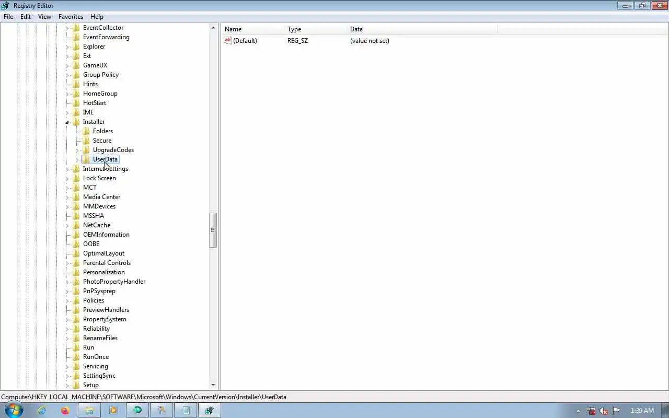
Task: Click the Run folder icon
Action: (76, 347)
